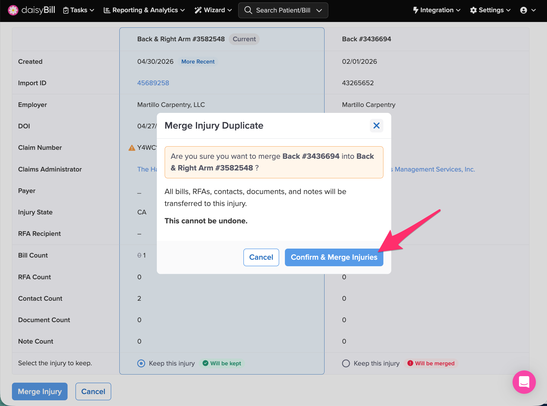The height and width of the screenshot is (406, 547).
Task: Expand the account menu chevron
Action: click(533, 10)
